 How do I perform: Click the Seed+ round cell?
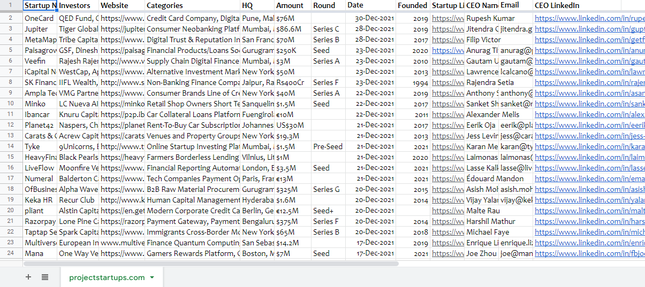(328, 211)
